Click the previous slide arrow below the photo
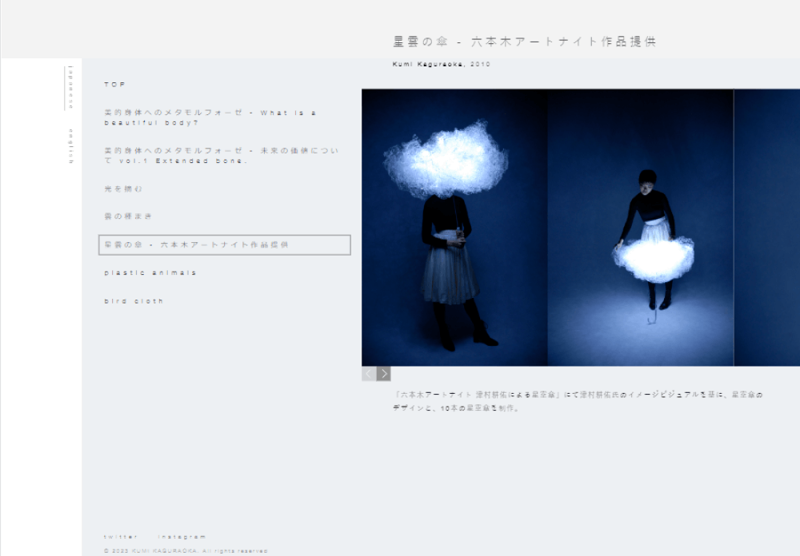Image resolution: width=800 pixels, height=556 pixels. (369, 374)
